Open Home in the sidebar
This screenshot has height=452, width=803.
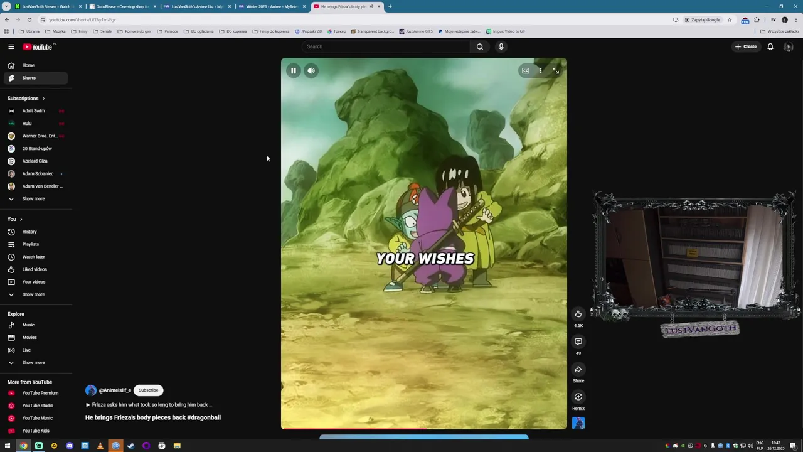(x=35, y=65)
